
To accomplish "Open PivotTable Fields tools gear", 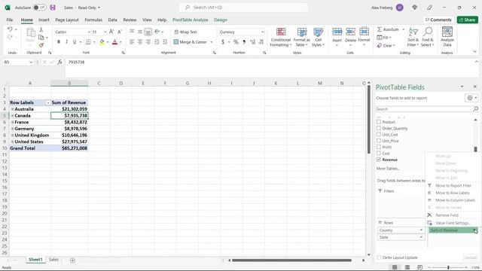I will click(x=471, y=98).
